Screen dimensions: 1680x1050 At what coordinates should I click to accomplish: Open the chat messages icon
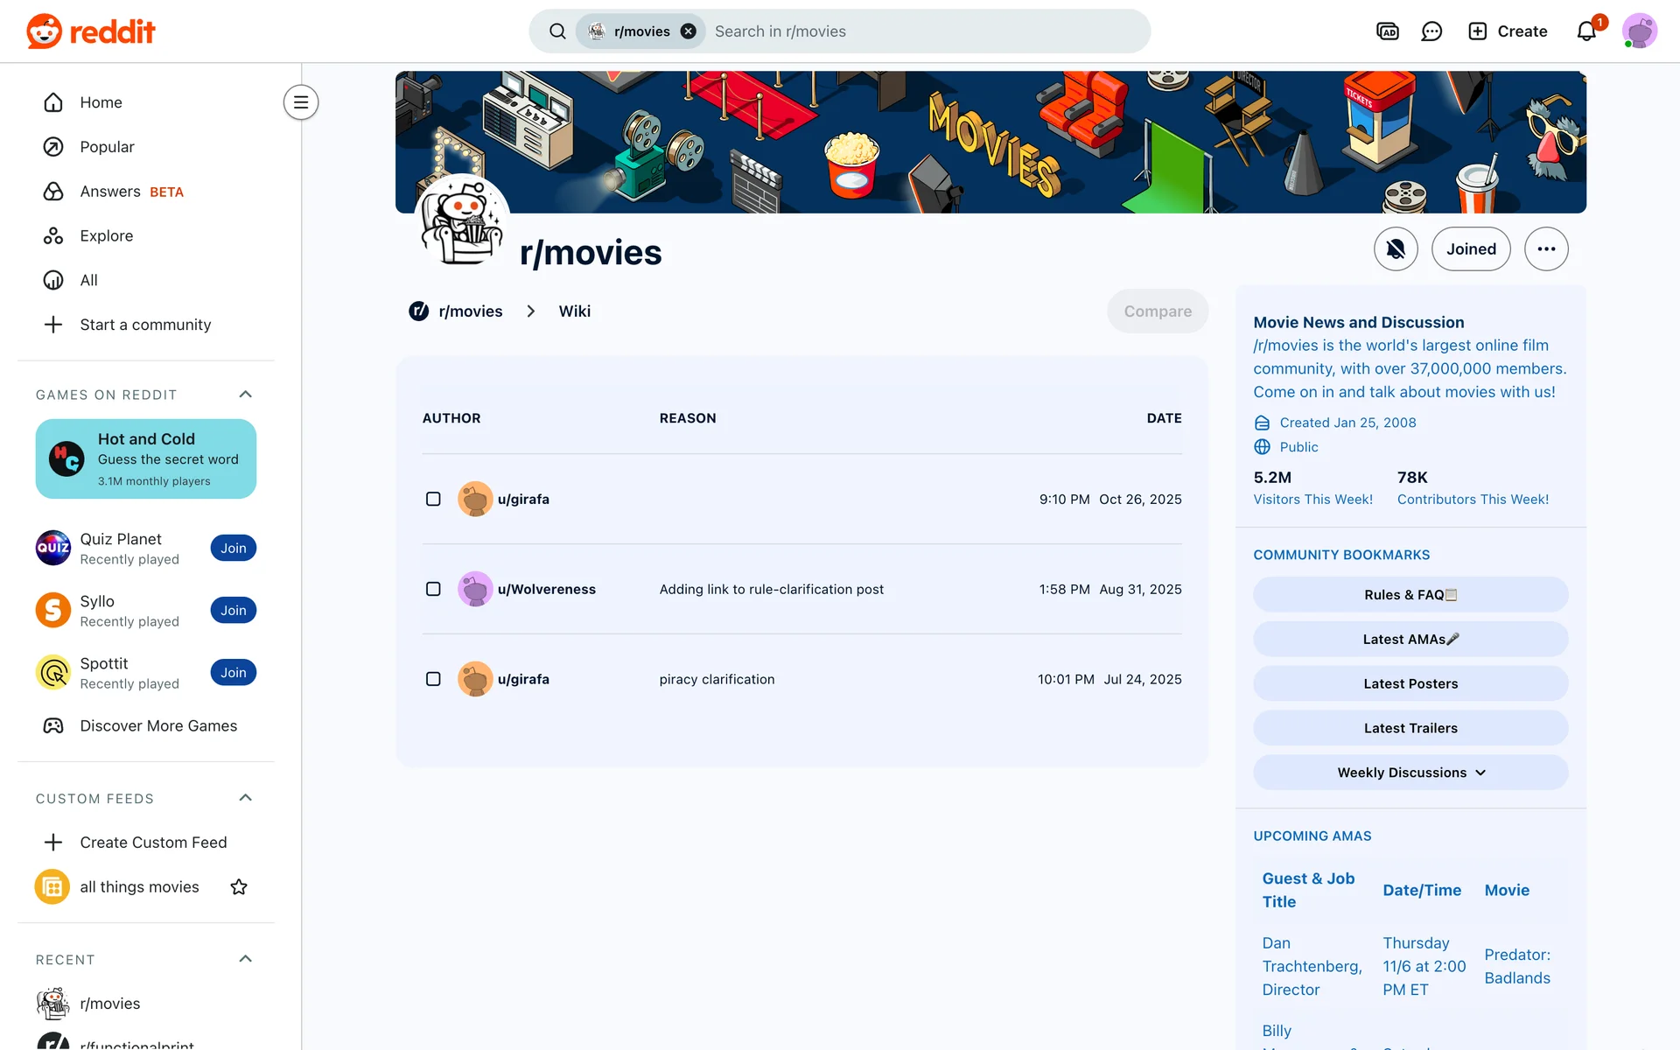[1431, 31]
